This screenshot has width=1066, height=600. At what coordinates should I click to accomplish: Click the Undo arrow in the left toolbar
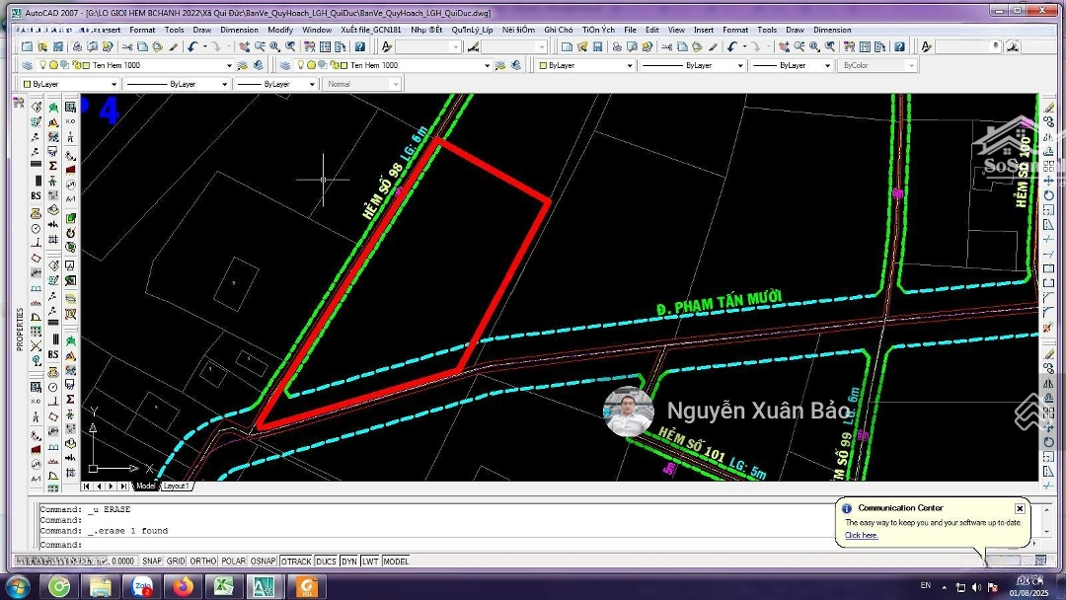click(191, 46)
